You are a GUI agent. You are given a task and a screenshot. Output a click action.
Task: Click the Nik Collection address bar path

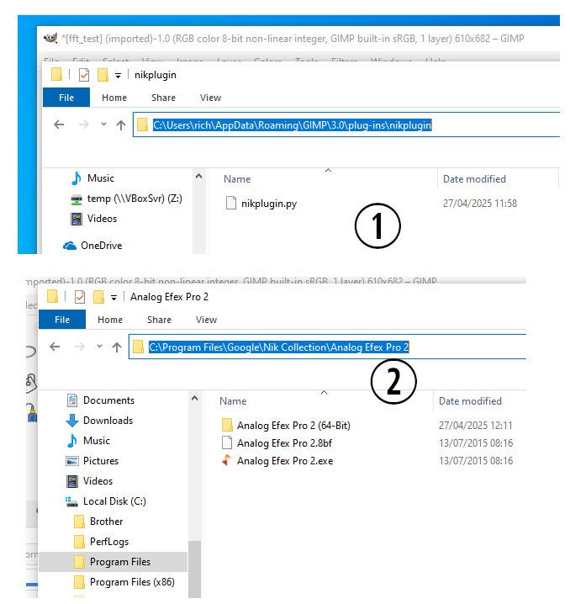click(278, 347)
